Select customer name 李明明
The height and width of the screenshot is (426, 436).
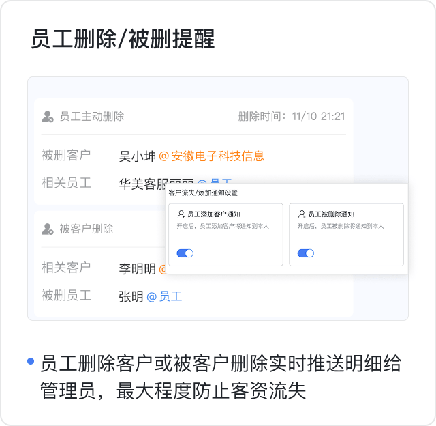click(x=138, y=269)
